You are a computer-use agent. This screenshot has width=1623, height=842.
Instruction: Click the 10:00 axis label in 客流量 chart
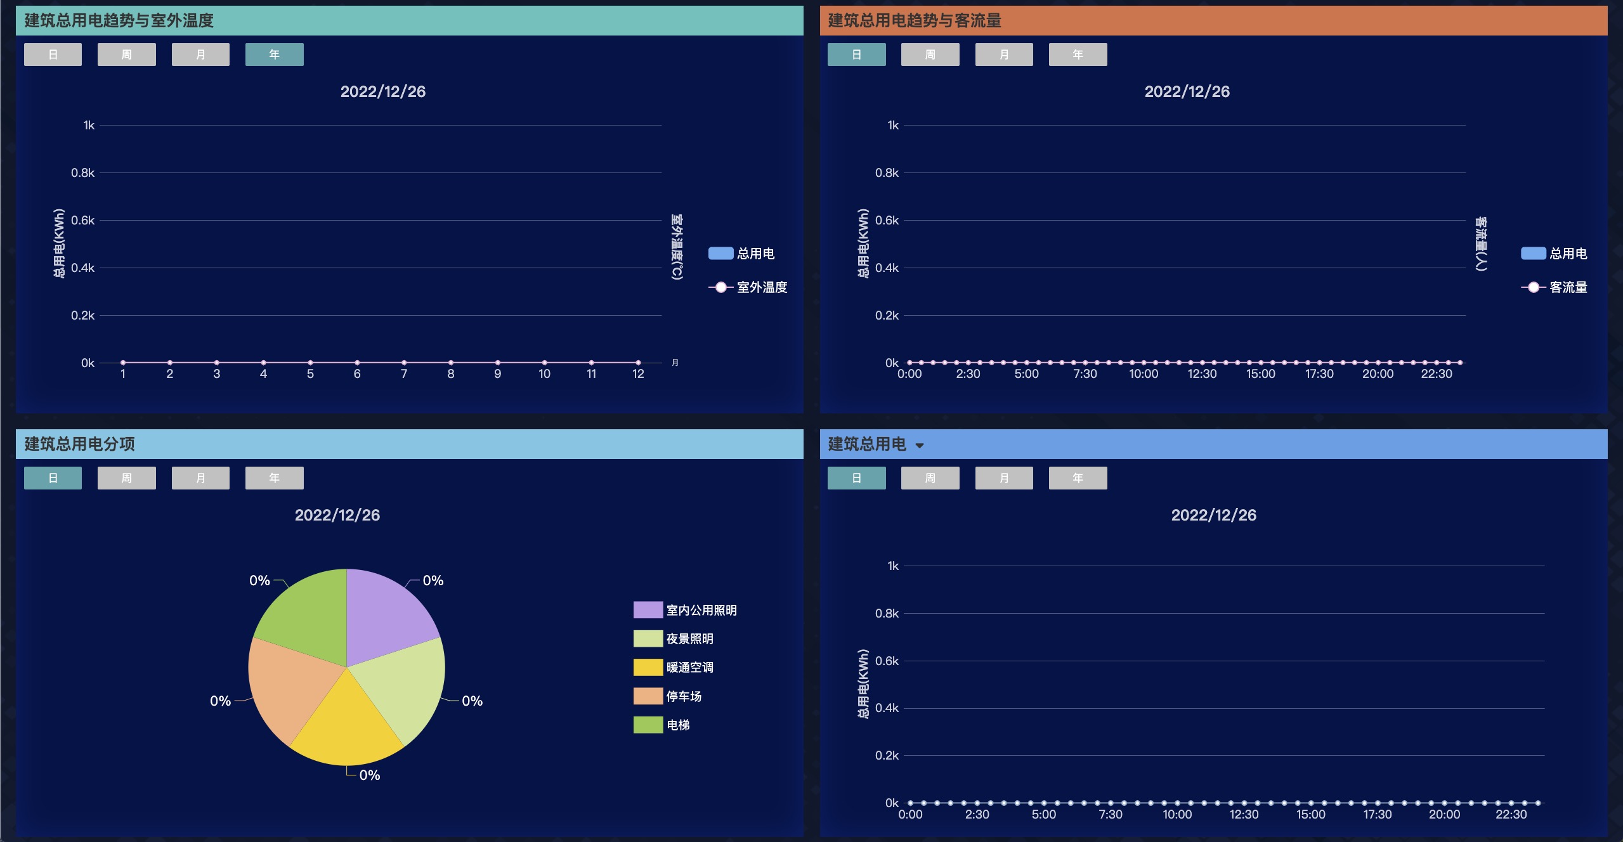point(1144,374)
